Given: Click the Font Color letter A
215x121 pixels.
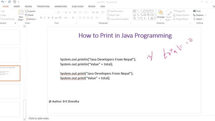Looking at the screenshot, I should click(73, 18).
